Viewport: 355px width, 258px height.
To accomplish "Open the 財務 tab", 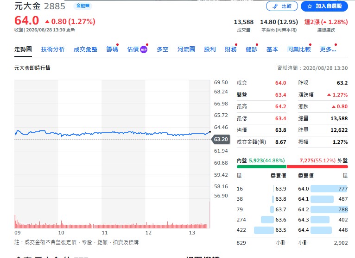I will point(231,49).
